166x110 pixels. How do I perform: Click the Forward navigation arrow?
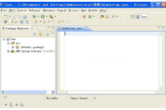(x=68, y=22)
